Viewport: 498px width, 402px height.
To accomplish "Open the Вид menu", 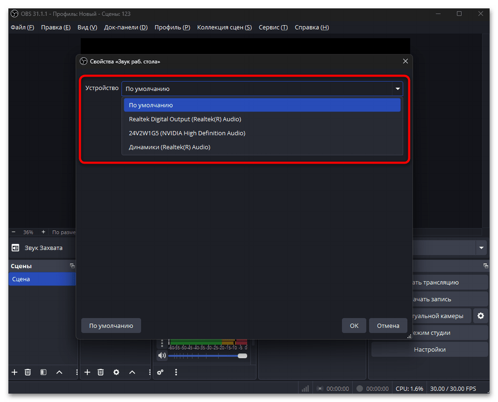I will click(x=88, y=27).
